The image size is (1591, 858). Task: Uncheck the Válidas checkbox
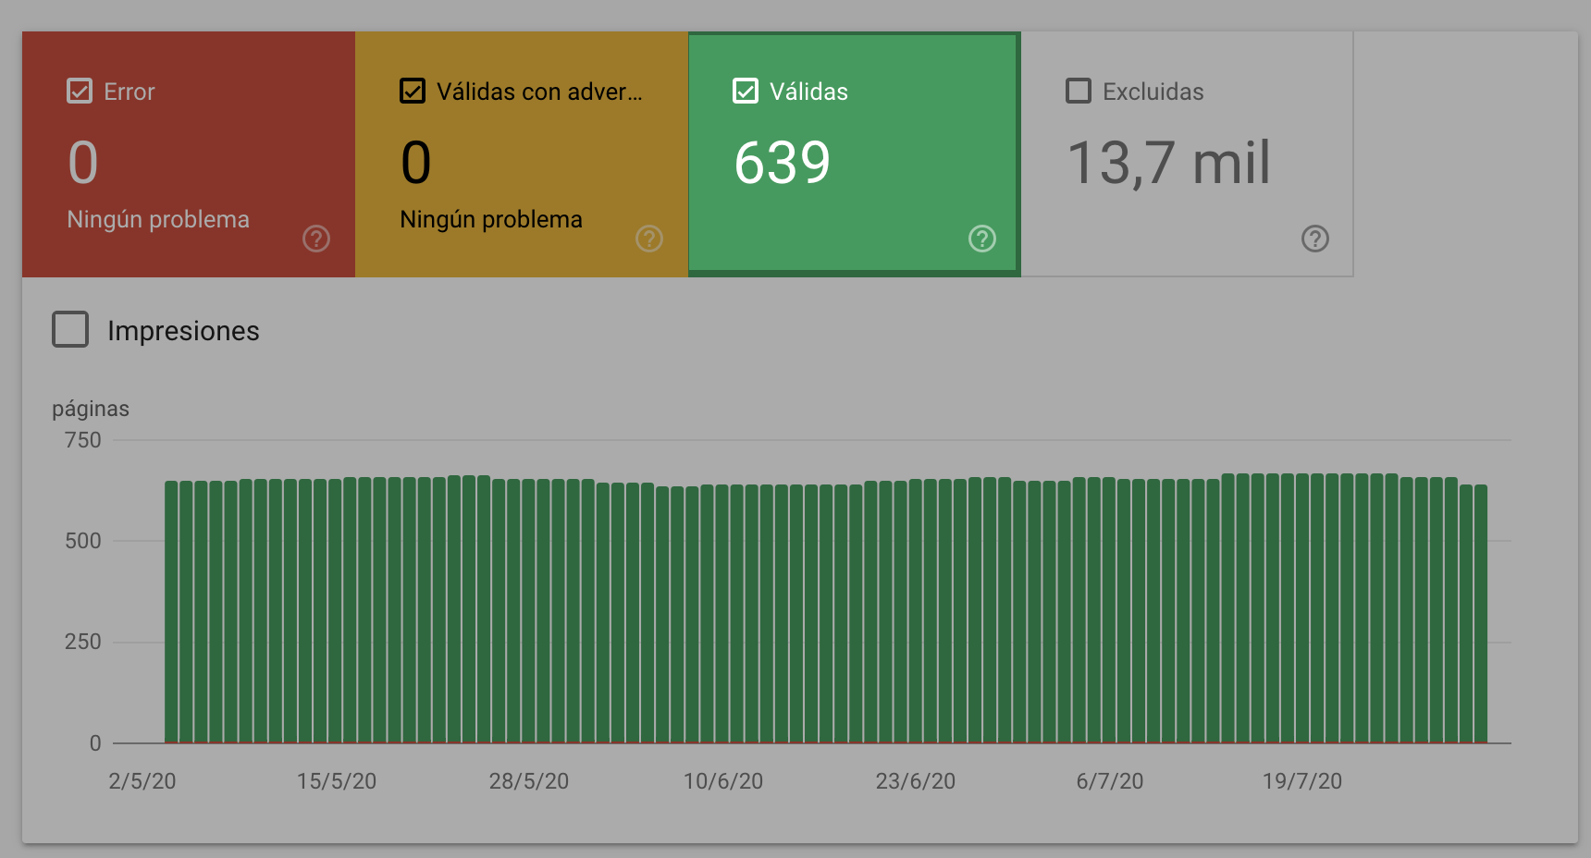(x=746, y=92)
